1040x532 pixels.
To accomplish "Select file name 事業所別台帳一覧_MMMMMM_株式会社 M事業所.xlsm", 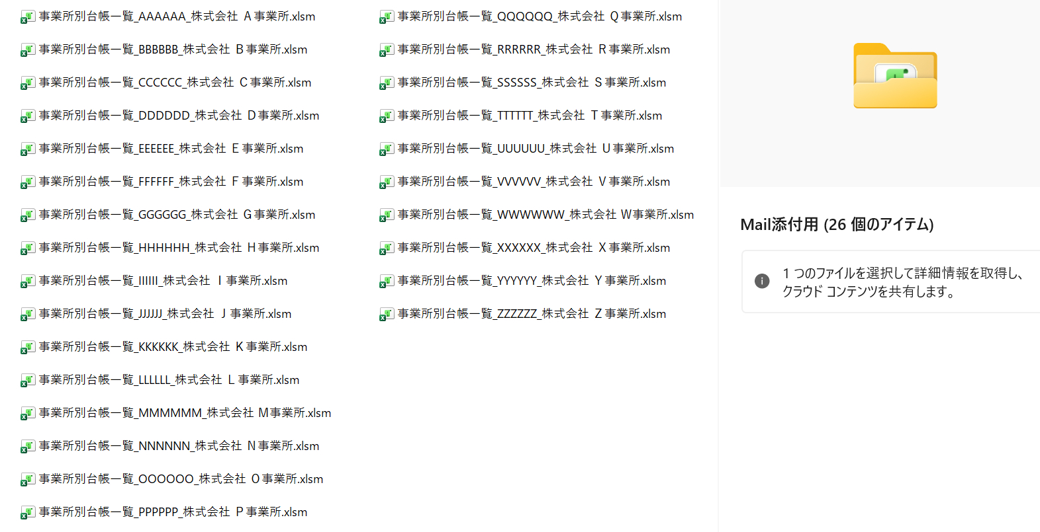I will (185, 413).
